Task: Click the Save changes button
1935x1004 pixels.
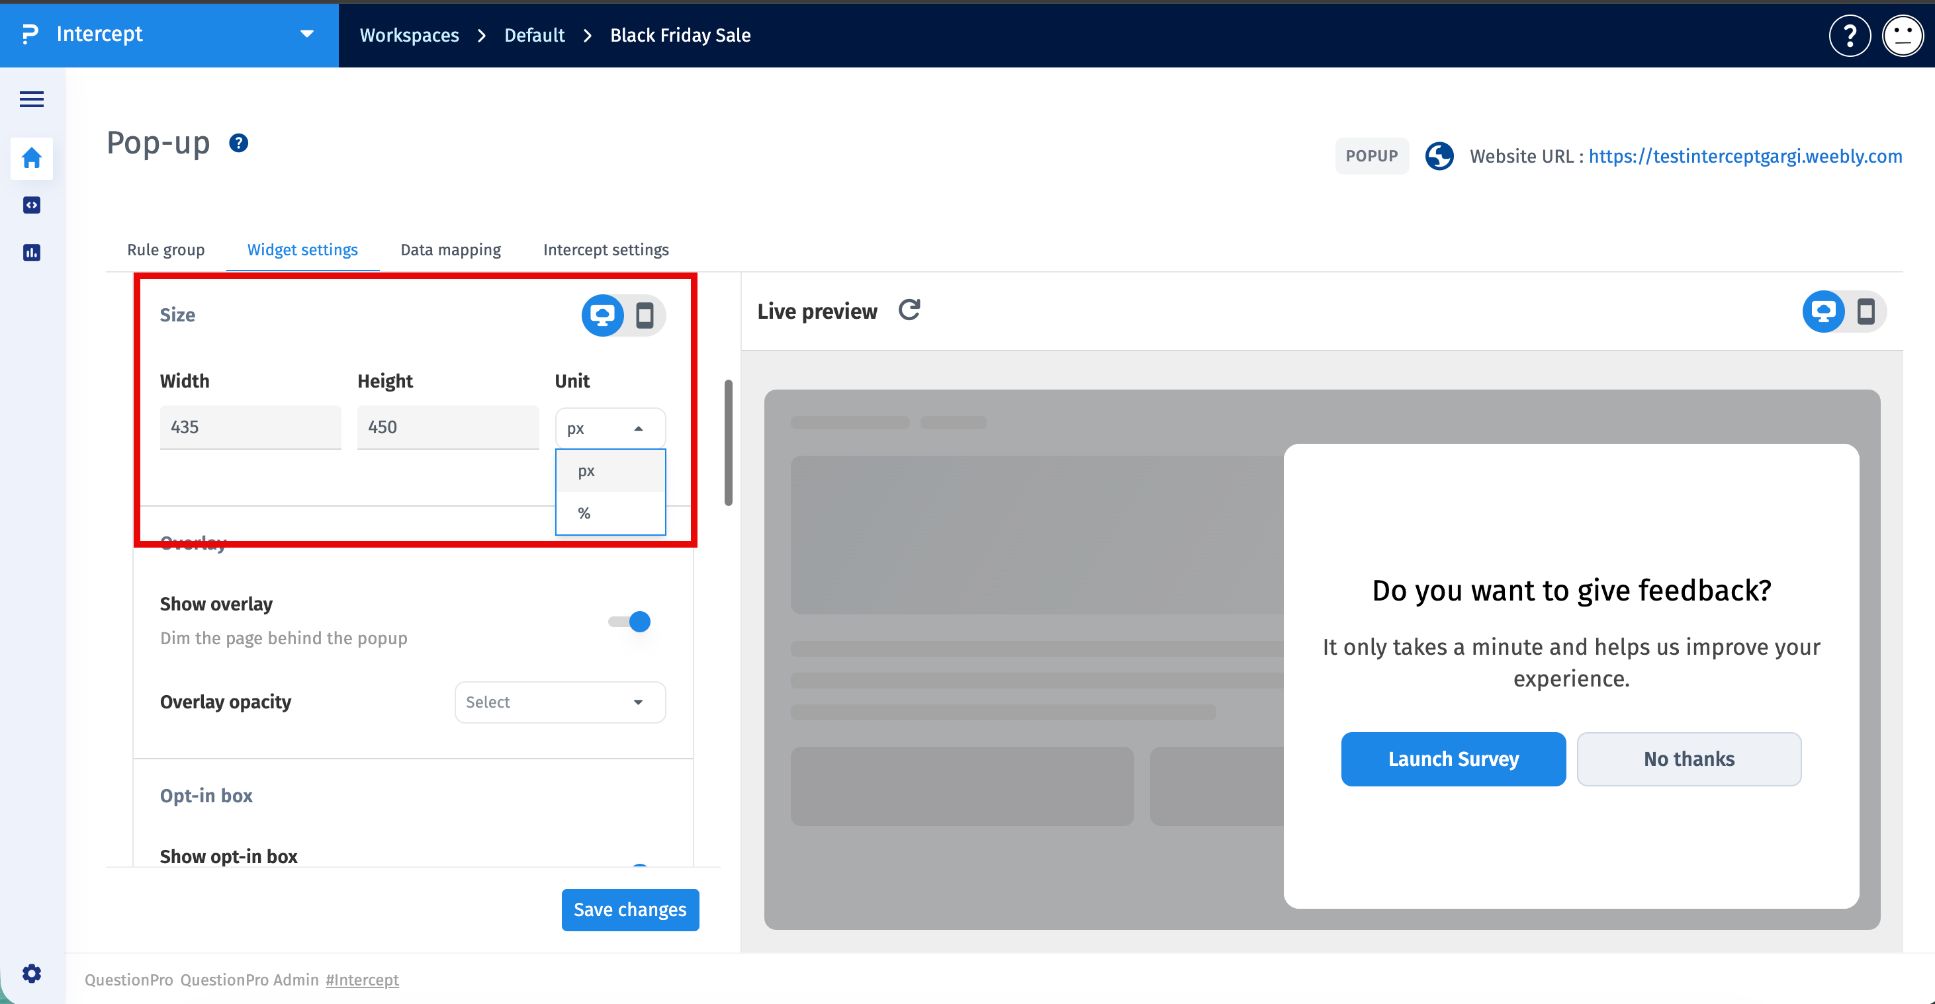Action: 630,909
